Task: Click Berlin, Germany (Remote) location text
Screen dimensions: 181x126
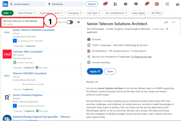Action: 25,102
